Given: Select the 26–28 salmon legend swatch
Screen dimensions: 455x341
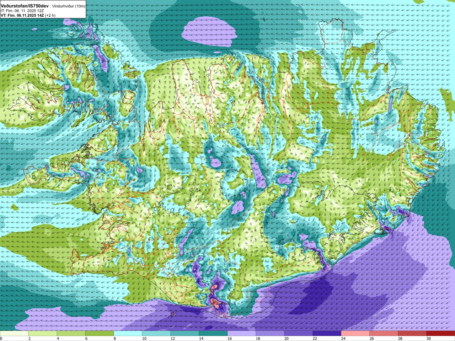Looking at the screenshot, I should pos(384,334).
